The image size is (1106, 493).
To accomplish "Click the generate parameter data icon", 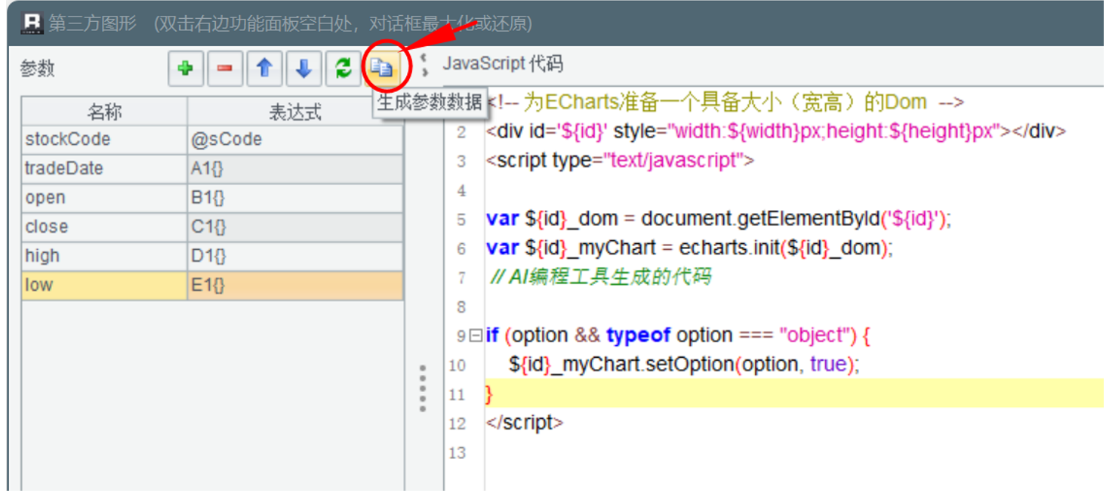I will (x=383, y=69).
